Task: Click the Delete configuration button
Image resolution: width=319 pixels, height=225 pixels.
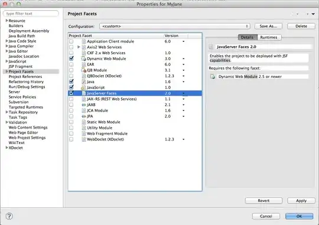Action: [301, 26]
